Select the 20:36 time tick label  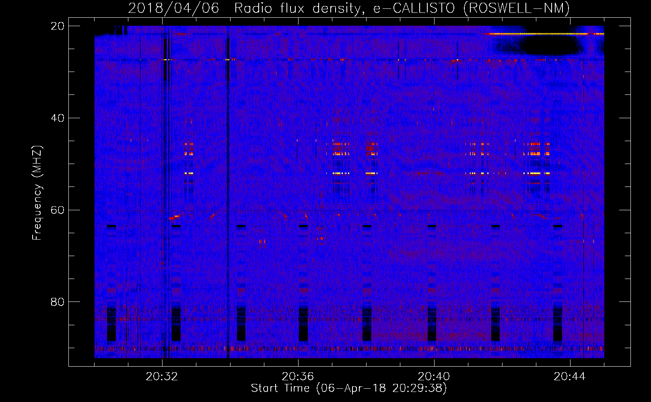[x=298, y=377]
